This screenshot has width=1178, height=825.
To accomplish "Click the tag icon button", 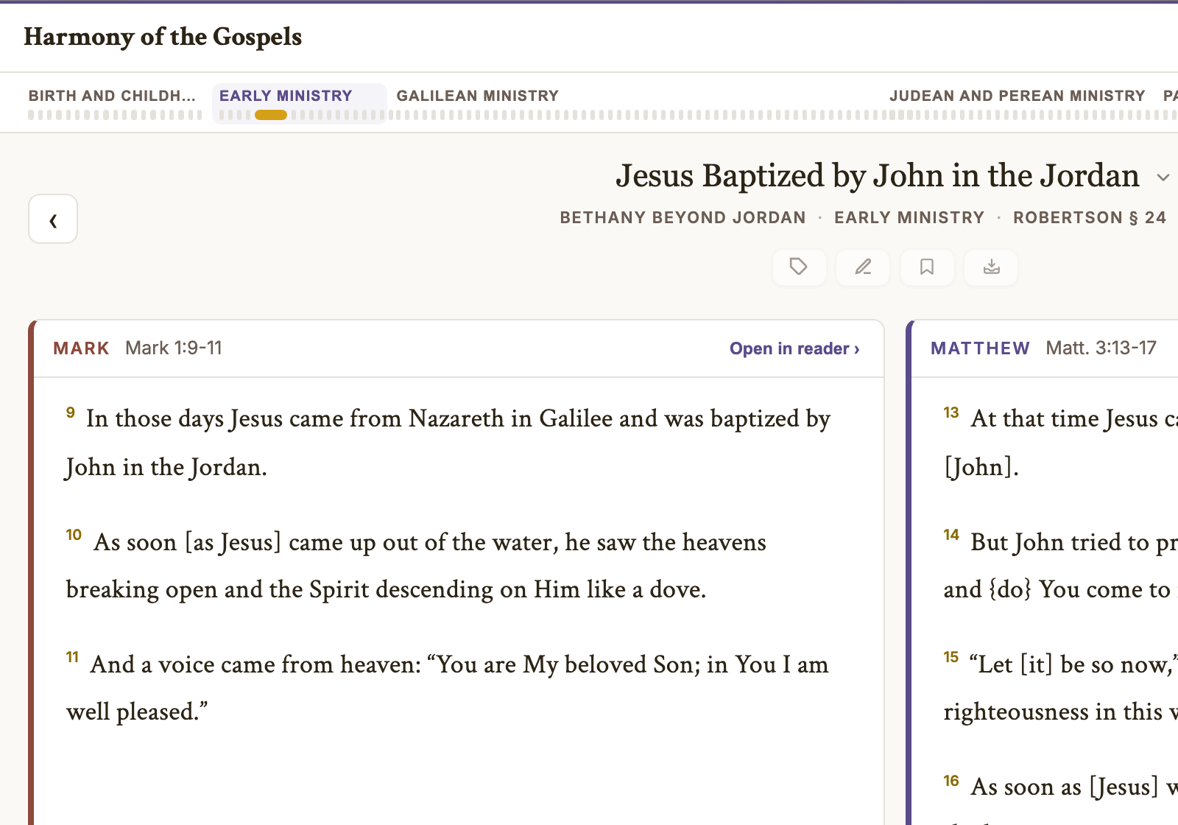I will click(x=799, y=267).
